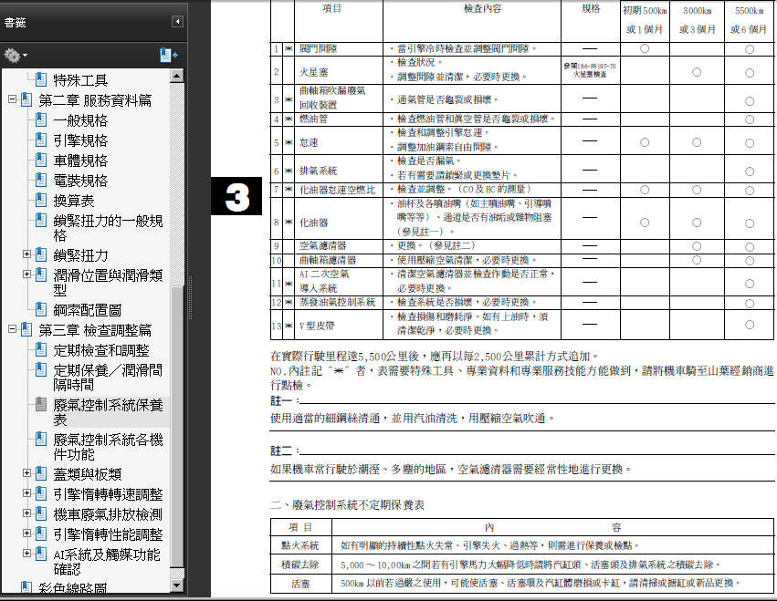Open the 電裝規格 bookmark

tap(80, 181)
